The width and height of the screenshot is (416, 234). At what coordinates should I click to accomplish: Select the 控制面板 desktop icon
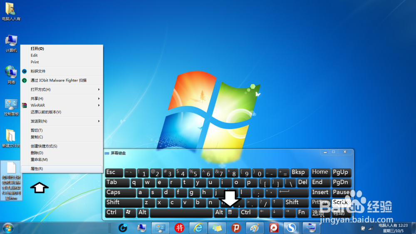(x=11, y=107)
